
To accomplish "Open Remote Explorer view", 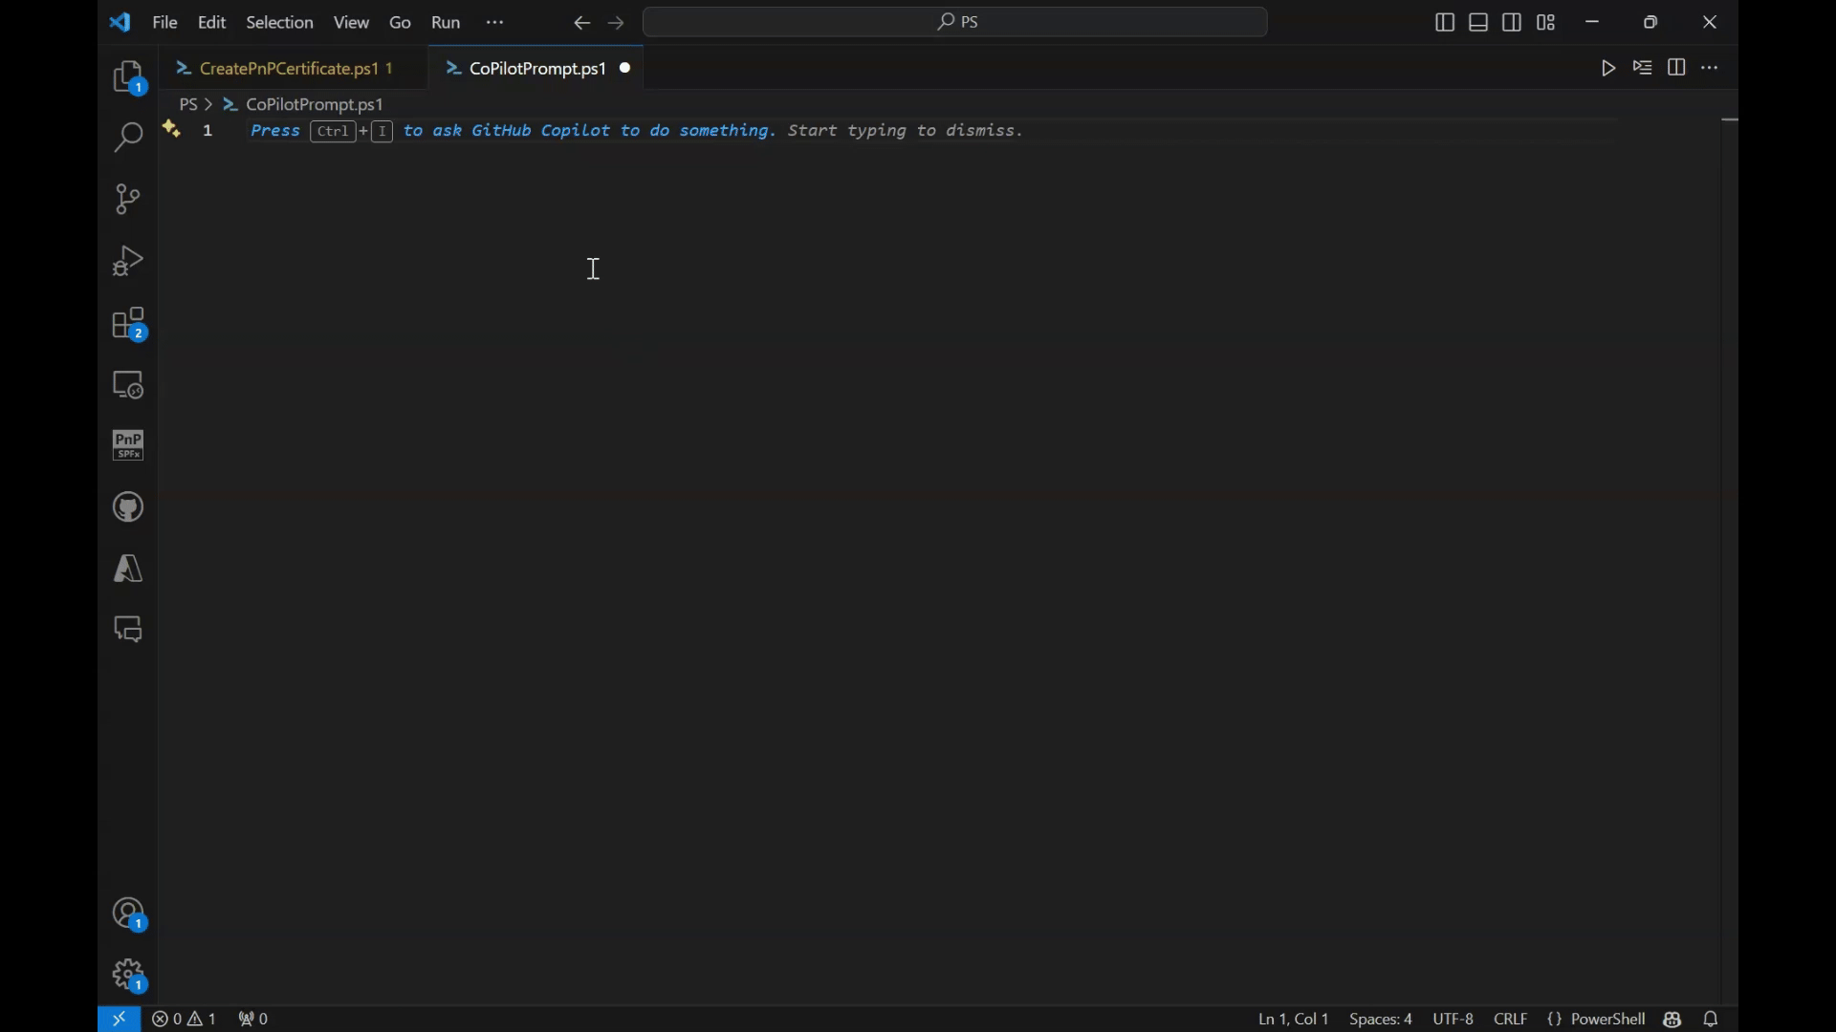I will point(128,385).
